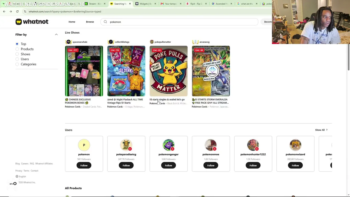Select the Products filter radio button

click(x=17, y=49)
